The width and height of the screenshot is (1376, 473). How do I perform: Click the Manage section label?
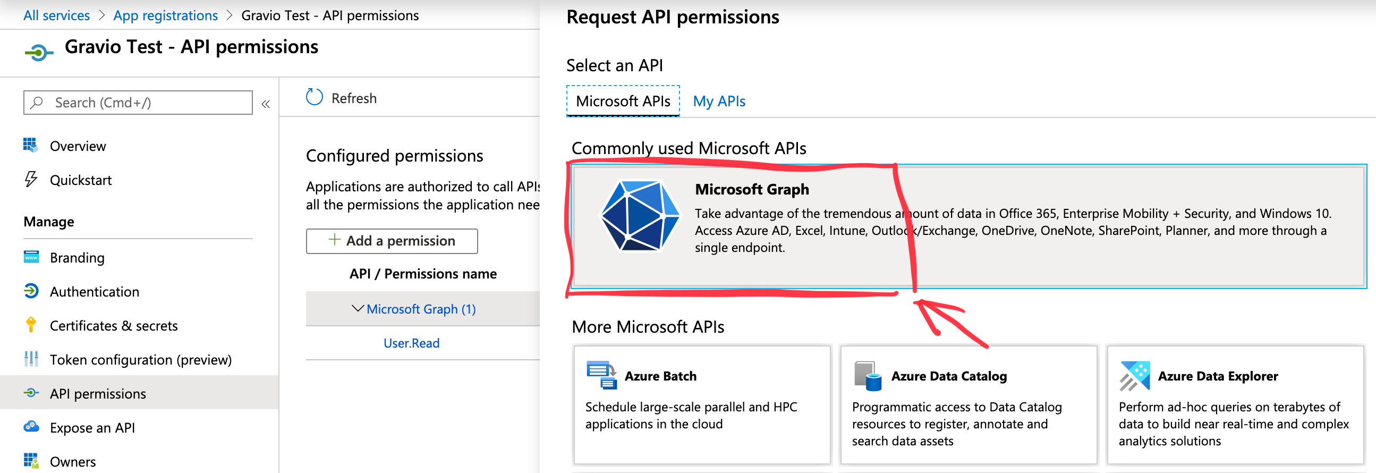[48, 221]
